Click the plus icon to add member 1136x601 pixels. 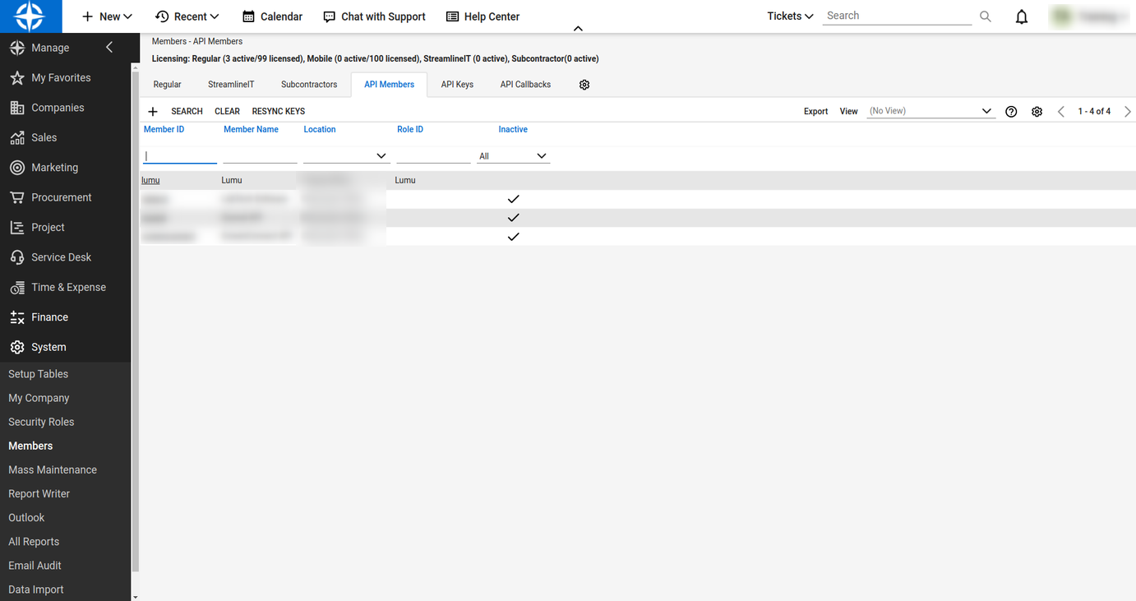[x=153, y=112]
